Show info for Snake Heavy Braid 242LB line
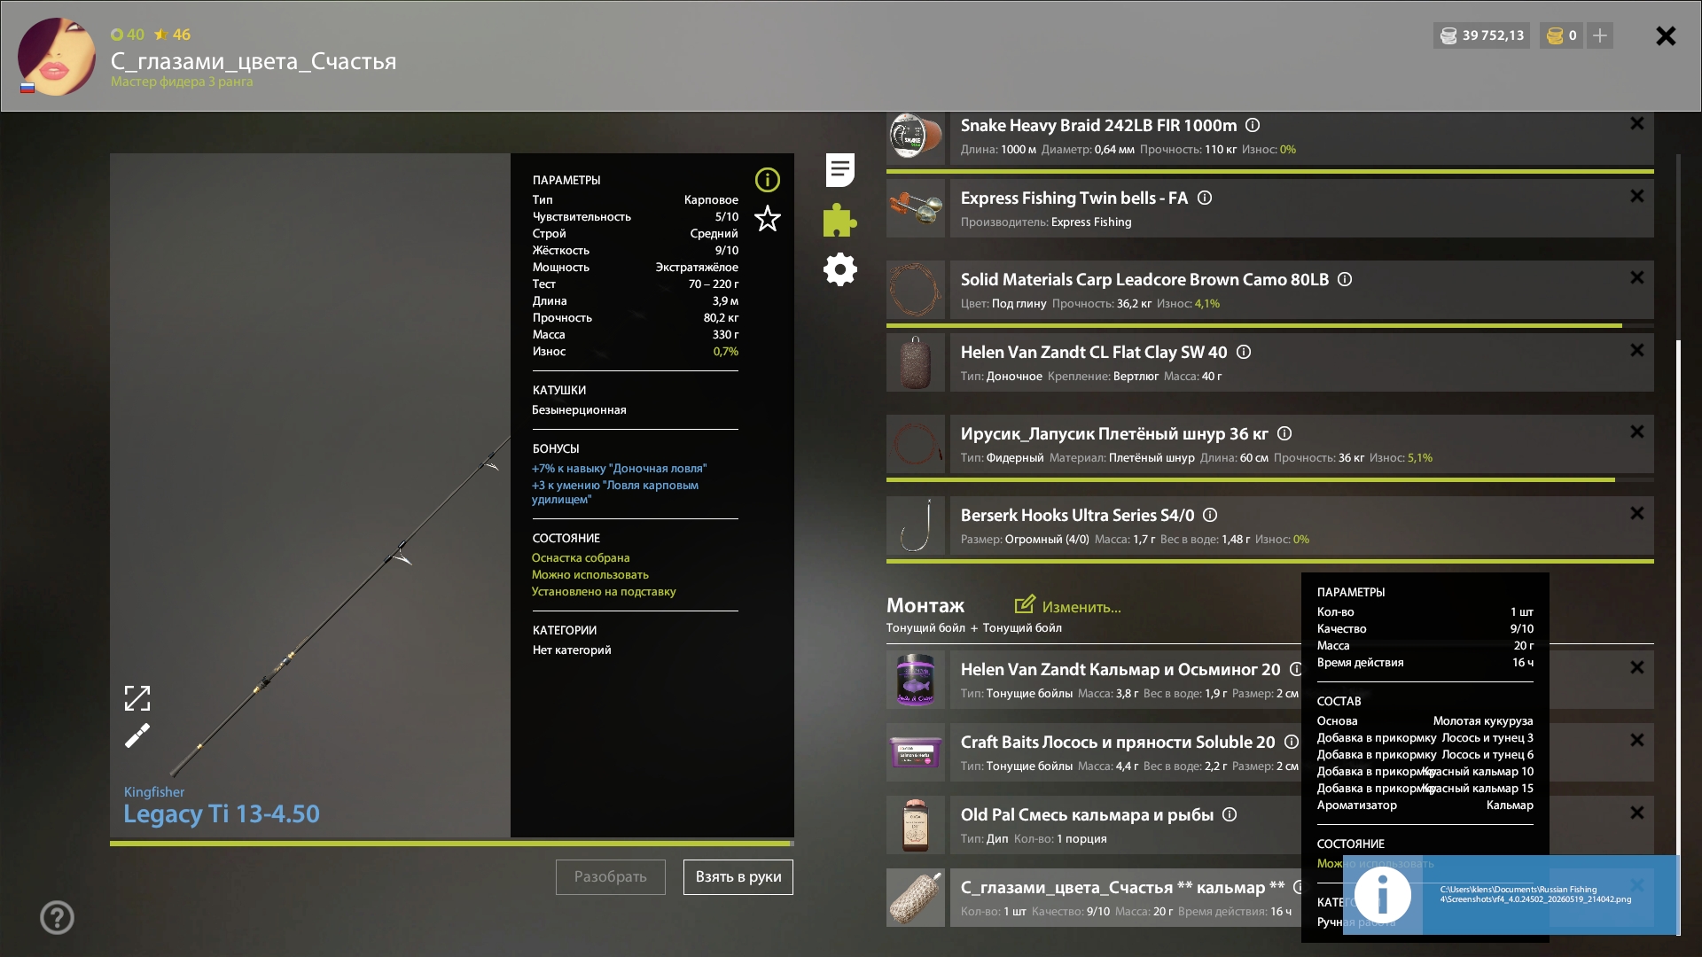The height and width of the screenshot is (957, 1702). tap(1253, 125)
